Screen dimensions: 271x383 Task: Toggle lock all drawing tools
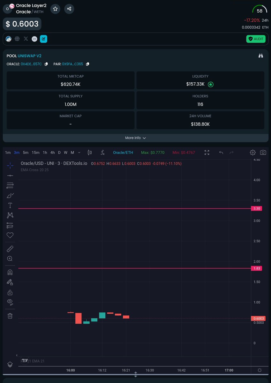pos(10,292)
